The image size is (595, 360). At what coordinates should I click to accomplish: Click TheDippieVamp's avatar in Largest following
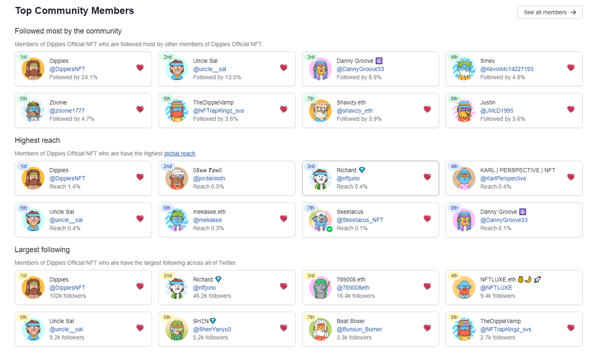point(463,330)
